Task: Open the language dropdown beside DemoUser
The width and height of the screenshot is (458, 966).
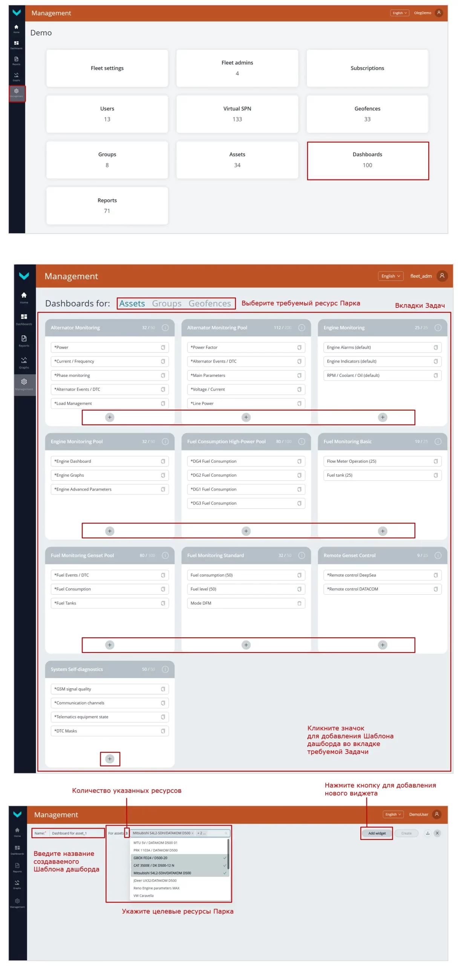Action: [x=393, y=814]
